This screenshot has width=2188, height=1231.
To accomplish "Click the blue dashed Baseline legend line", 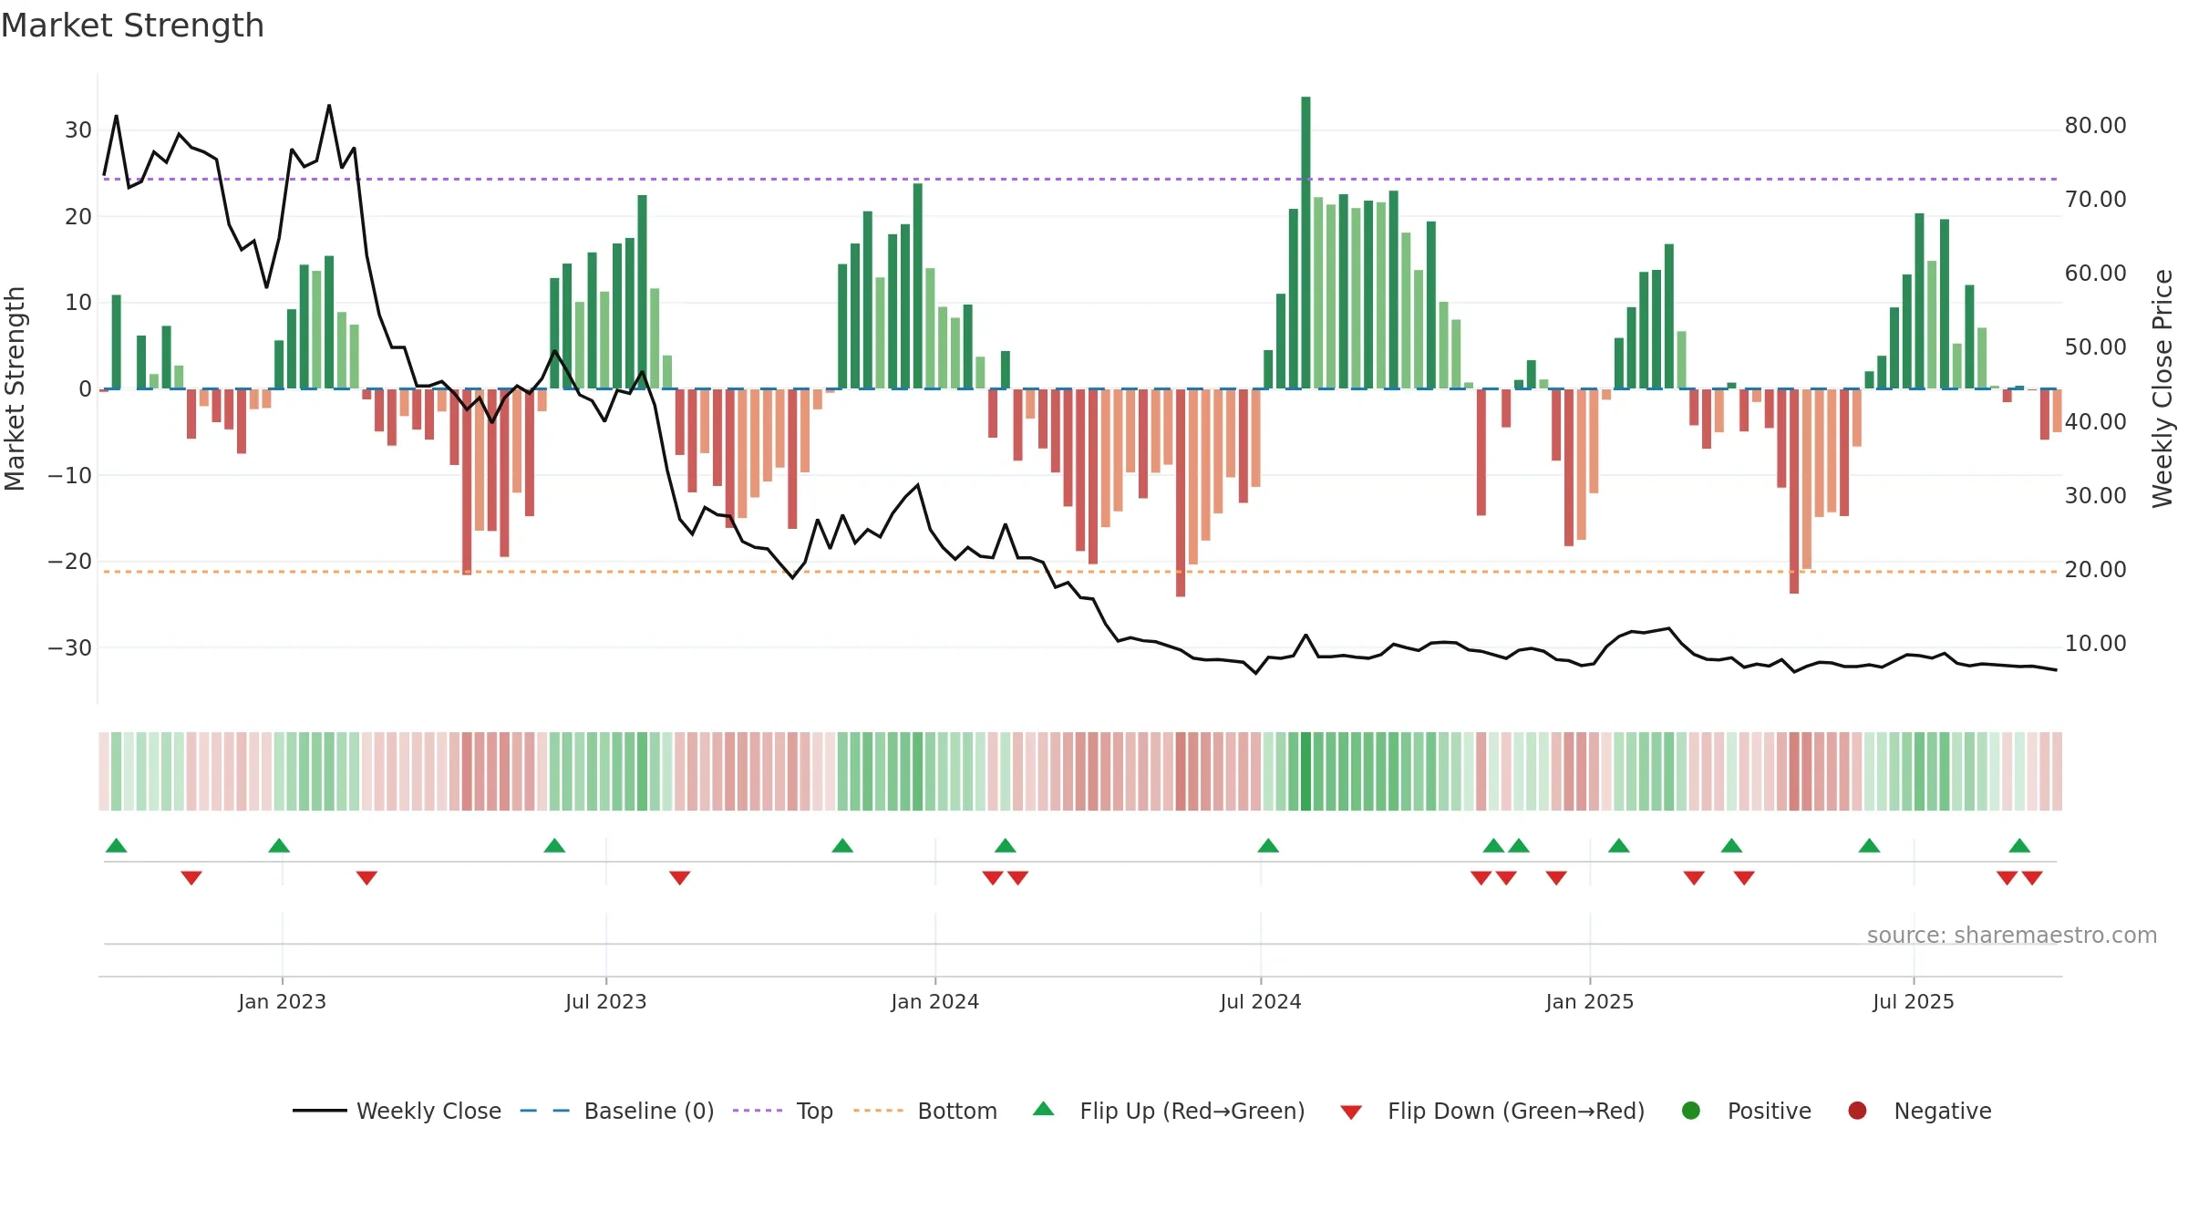I will point(545,1111).
